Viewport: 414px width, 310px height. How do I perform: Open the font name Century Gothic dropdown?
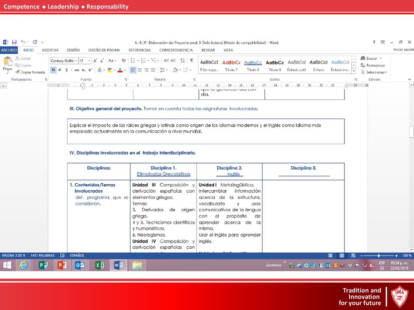76,61
